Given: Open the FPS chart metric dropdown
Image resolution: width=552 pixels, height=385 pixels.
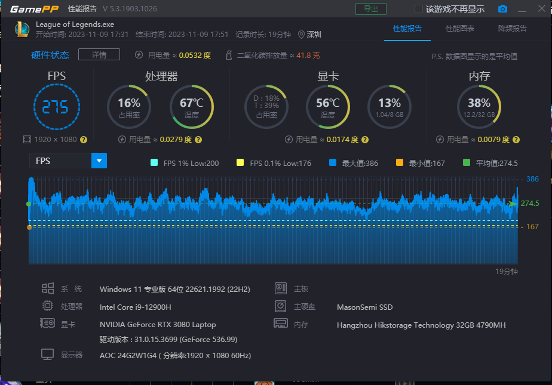Looking at the screenshot, I should (x=99, y=161).
